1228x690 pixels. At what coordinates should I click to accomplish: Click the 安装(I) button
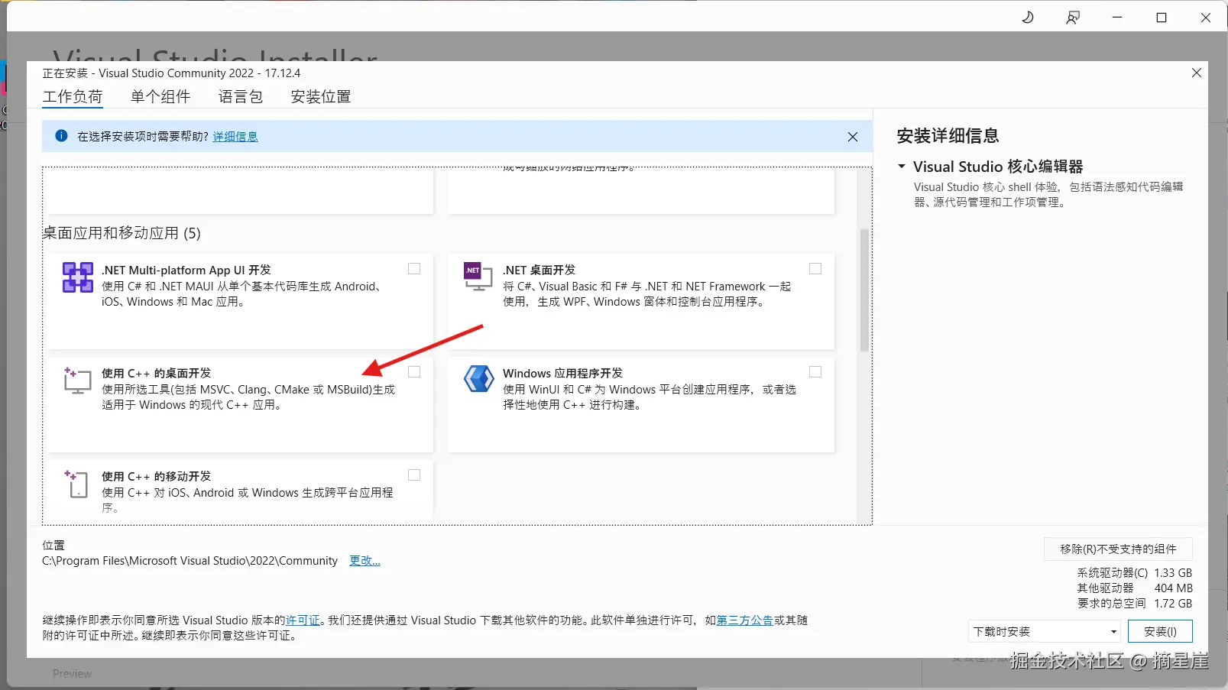click(x=1160, y=632)
